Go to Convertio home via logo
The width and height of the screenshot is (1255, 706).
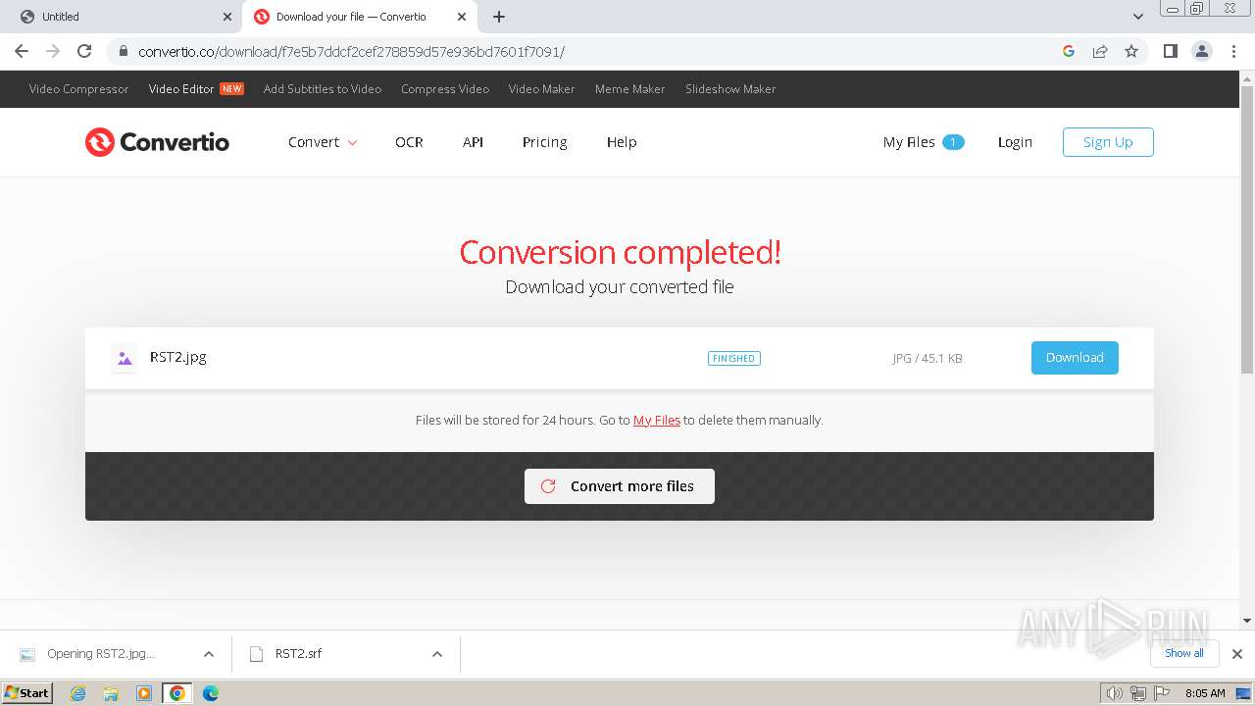pyautogui.click(x=157, y=142)
